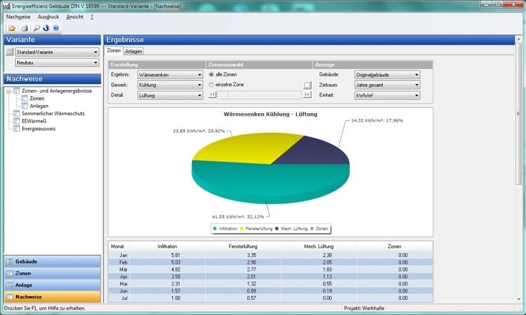Click the vertical scrollbar of results panel
Viewport: 526px width, 315px height.
(519, 113)
